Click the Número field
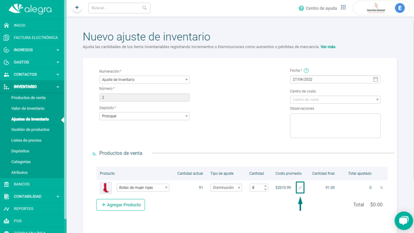This screenshot has width=414, height=233. pos(145,98)
